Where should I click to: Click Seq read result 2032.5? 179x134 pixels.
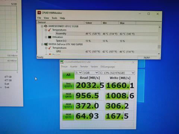tap(90, 85)
